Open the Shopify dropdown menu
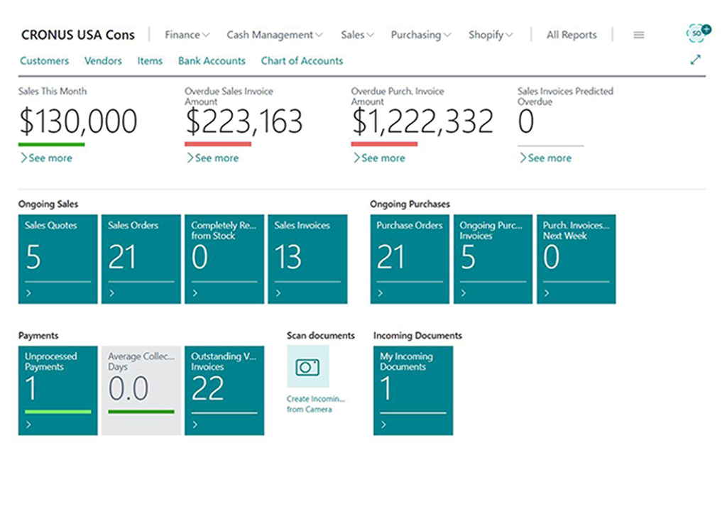The height and width of the screenshot is (514, 727). coord(491,35)
